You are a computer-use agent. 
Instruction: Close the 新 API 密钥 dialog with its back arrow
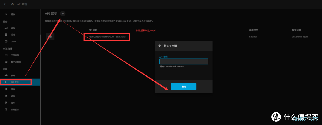[160, 46]
